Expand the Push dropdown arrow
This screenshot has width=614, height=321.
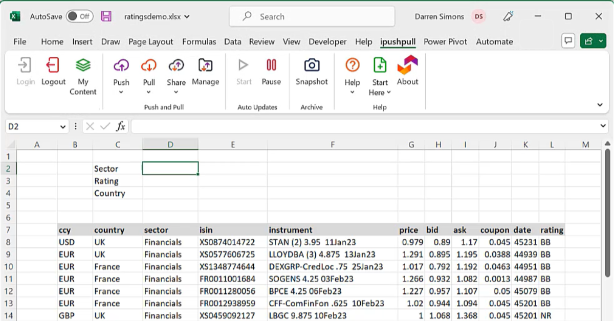click(x=121, y=93)
